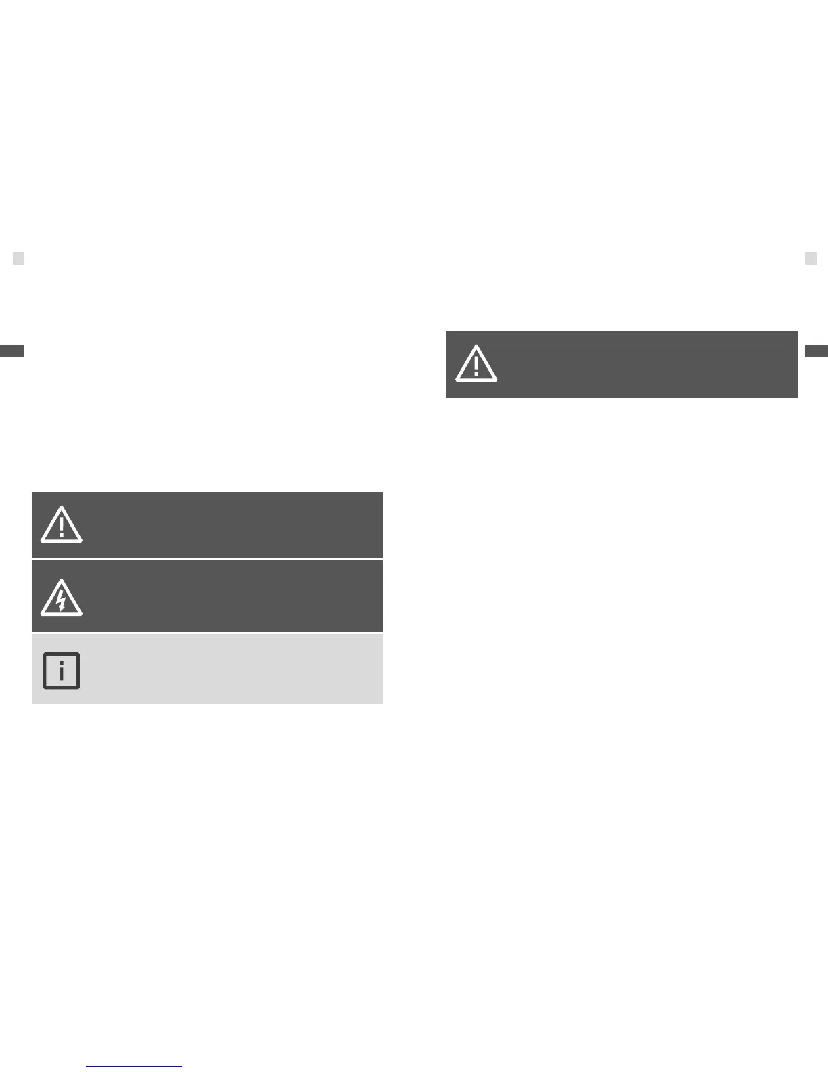
Task: Click the dark caution banner on the right page
Action: 622,364
